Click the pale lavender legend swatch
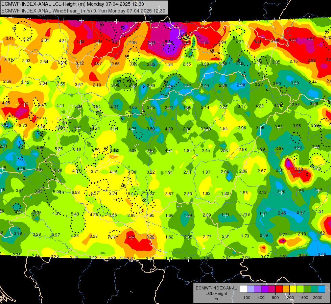Viewport: 331px width, 304px height. [x=251, y=289]
